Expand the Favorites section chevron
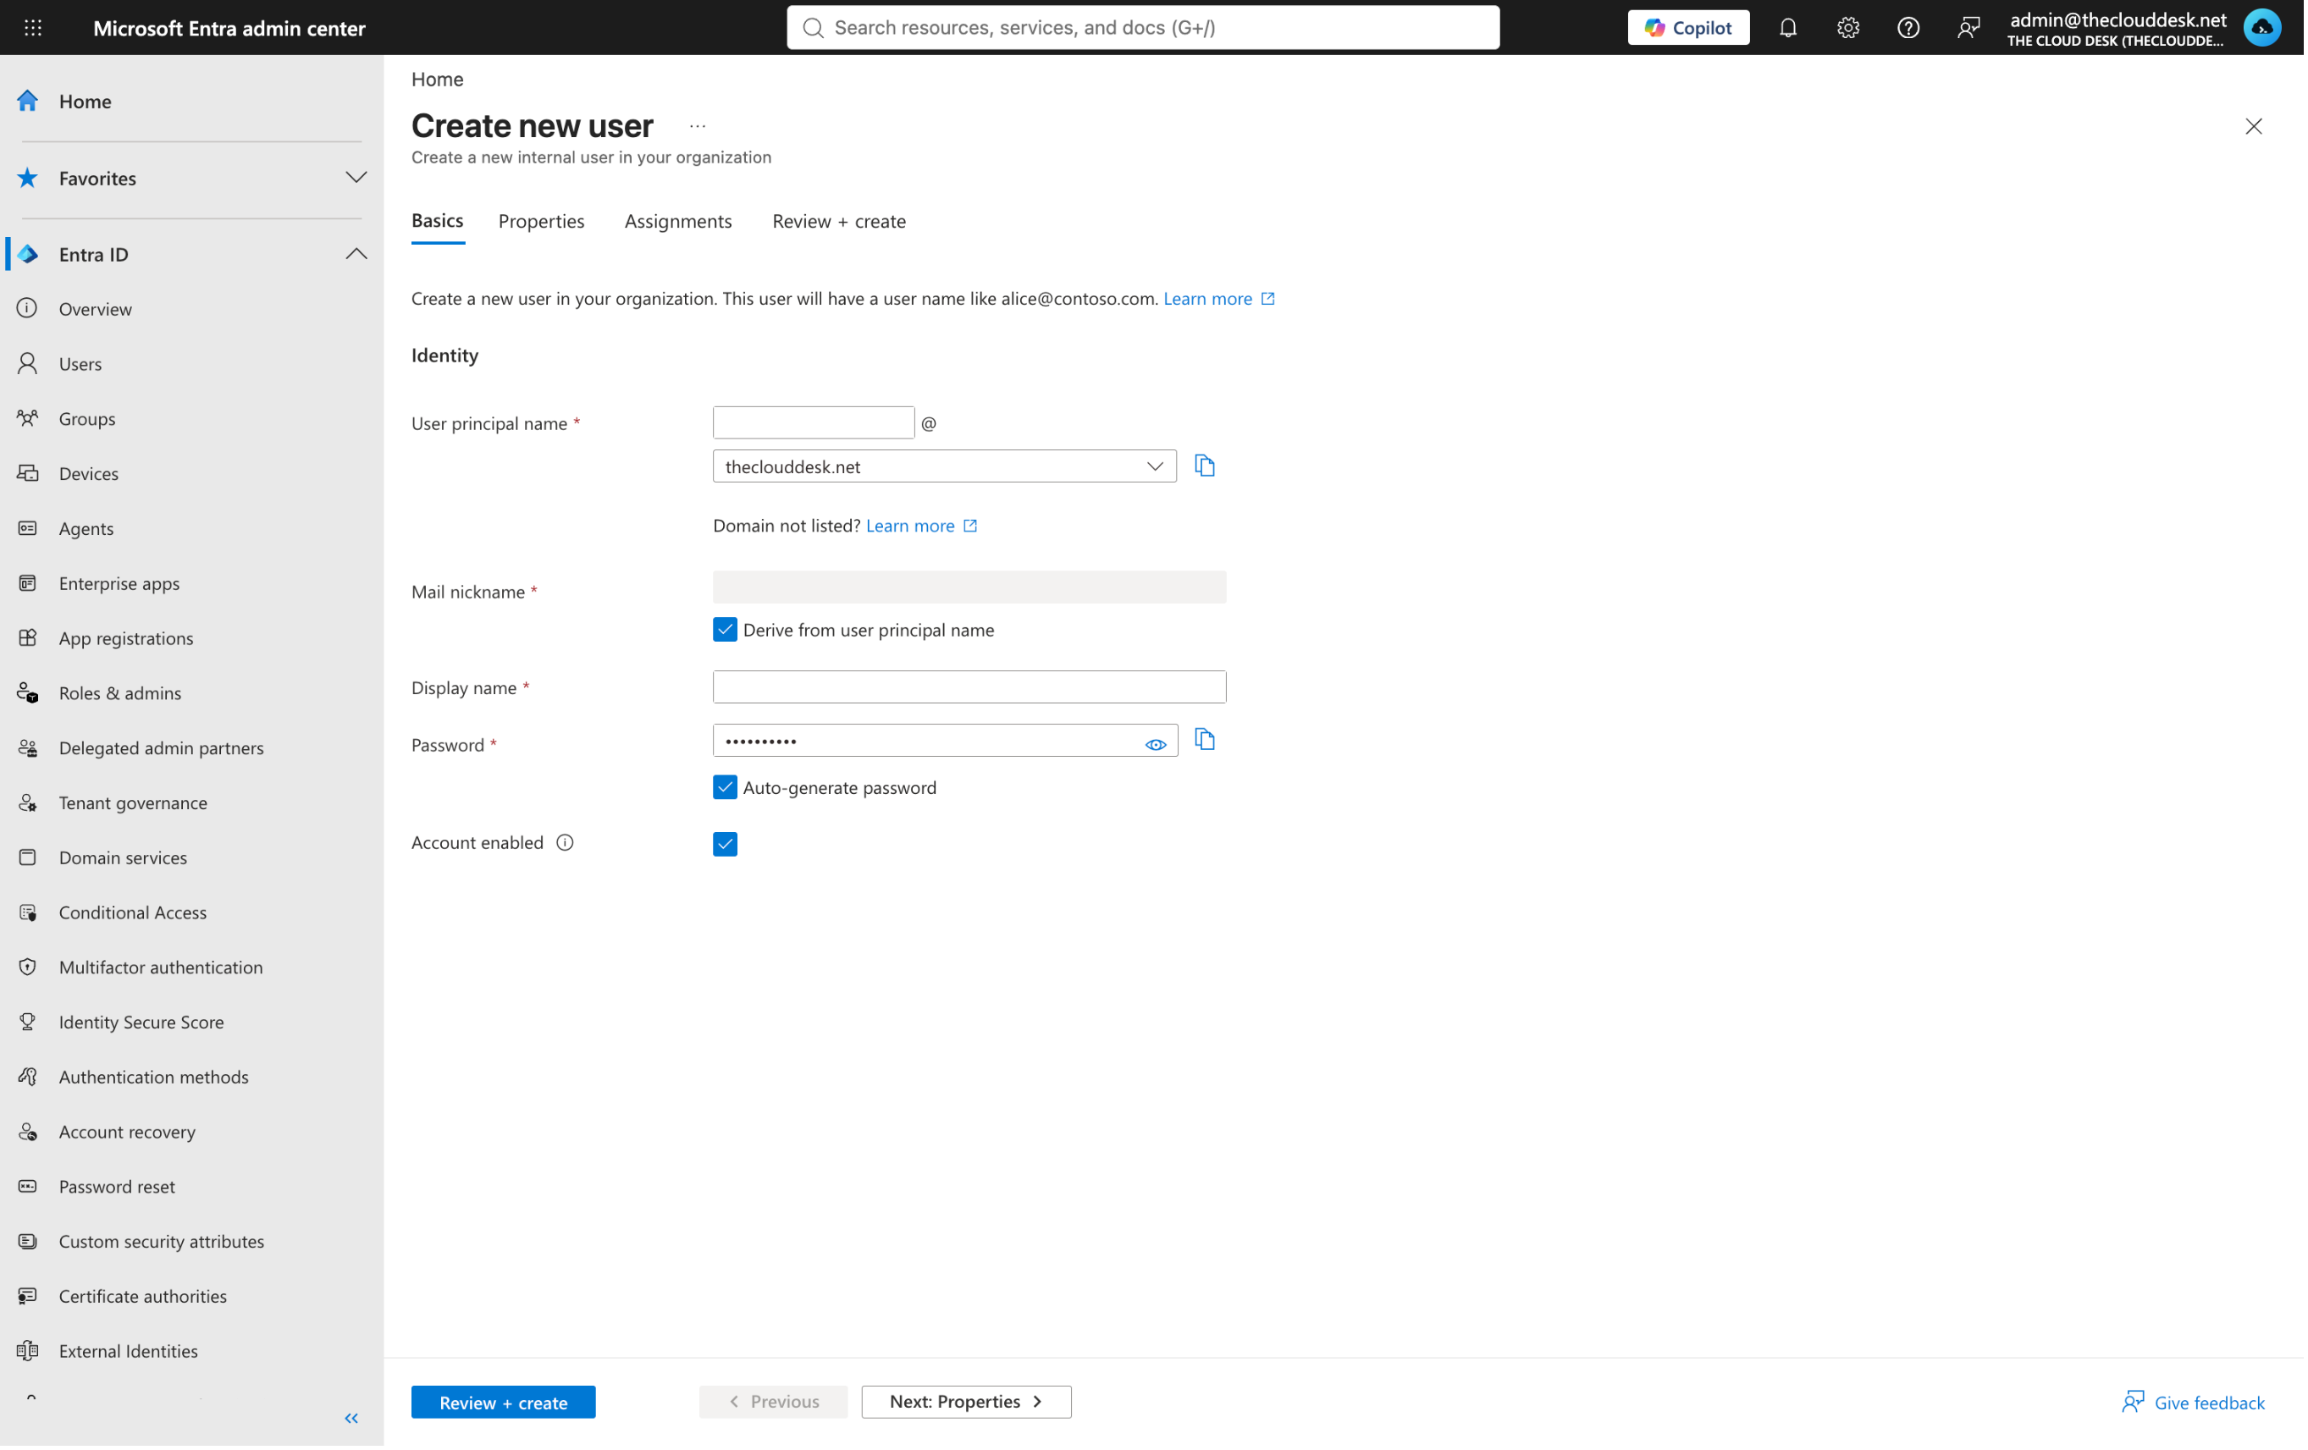This screenshot has width=2308, height=1450. coord(356,177)
